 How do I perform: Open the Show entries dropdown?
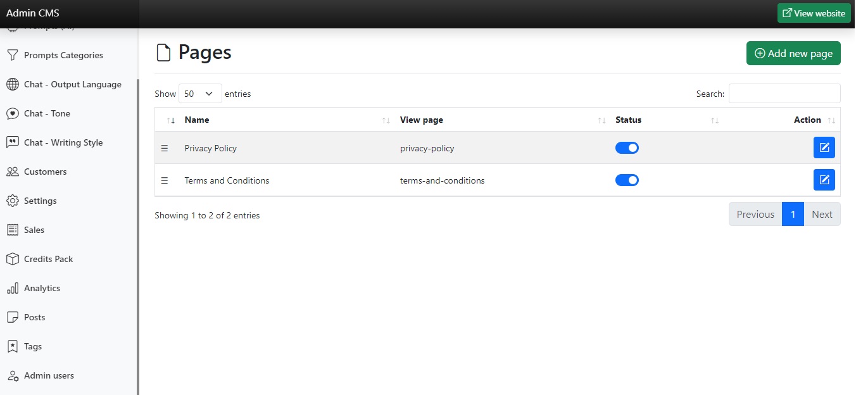200,94
